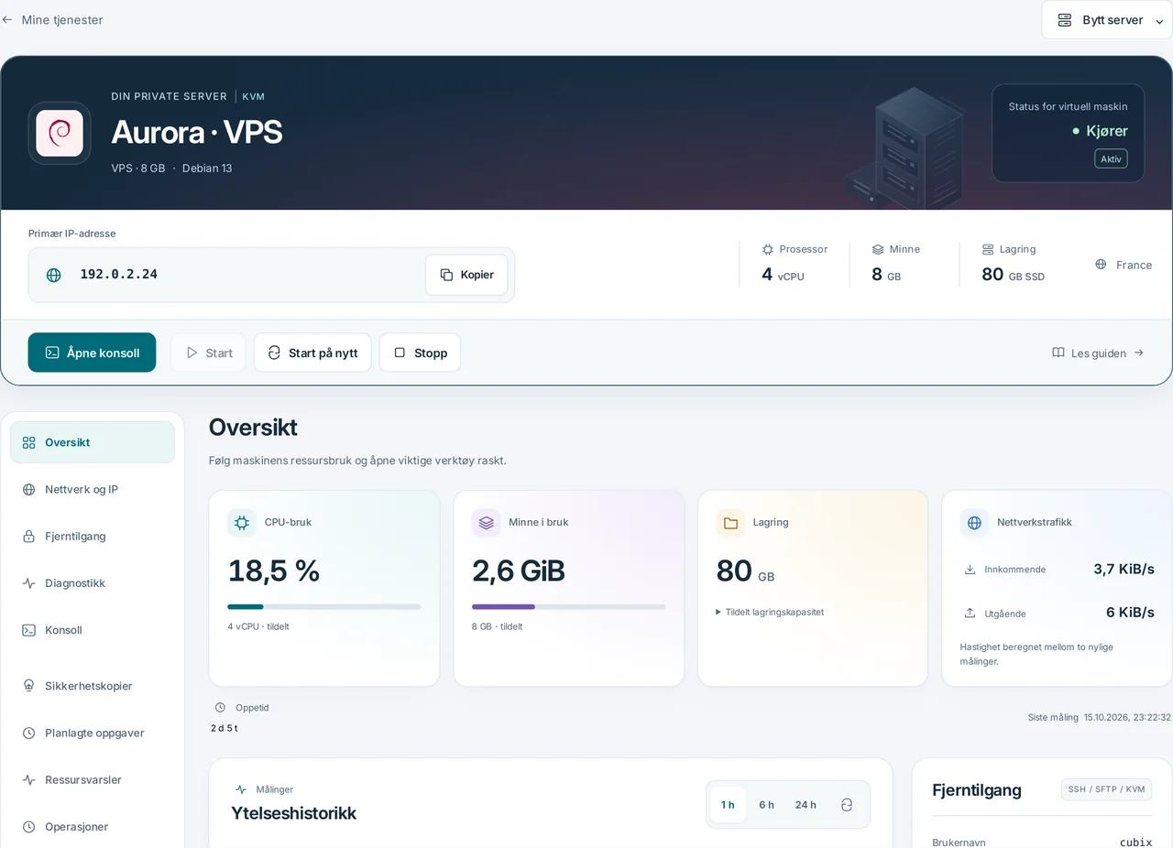
Task: Refresh the Ytelseshistorikk chart
Action: point(847,805)
